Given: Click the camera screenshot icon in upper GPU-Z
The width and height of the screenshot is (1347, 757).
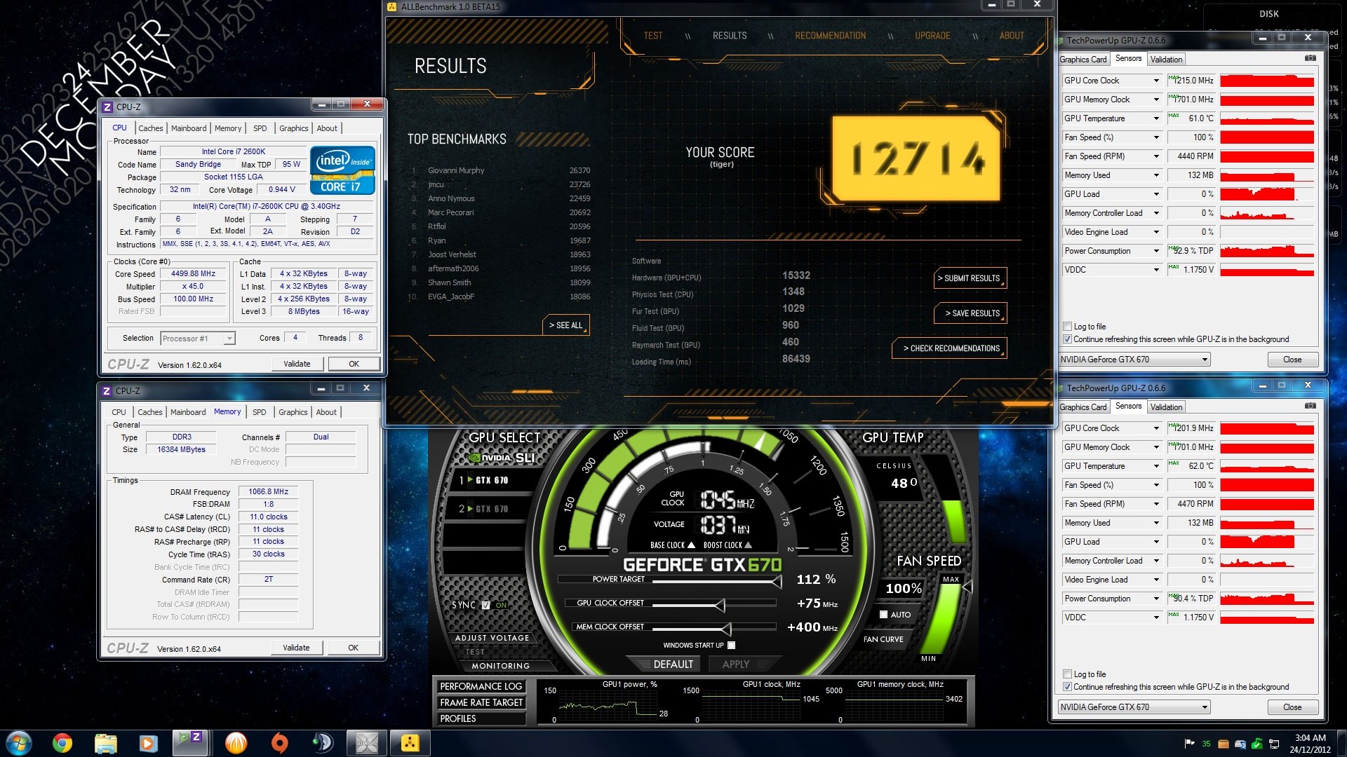Looking at the screenshot, I should click(1310, 58).
